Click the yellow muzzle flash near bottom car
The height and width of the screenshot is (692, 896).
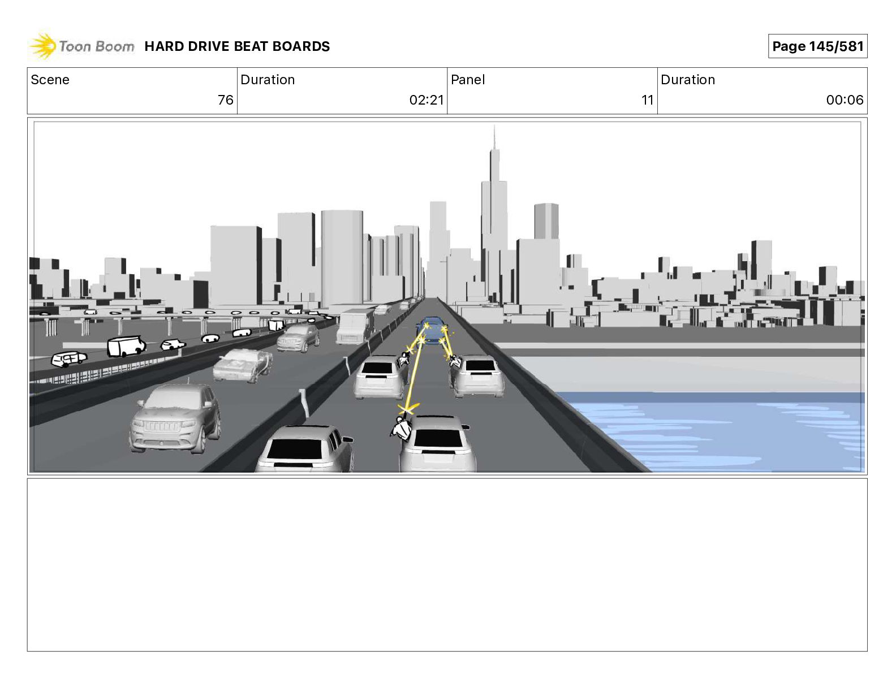point(407,408)
